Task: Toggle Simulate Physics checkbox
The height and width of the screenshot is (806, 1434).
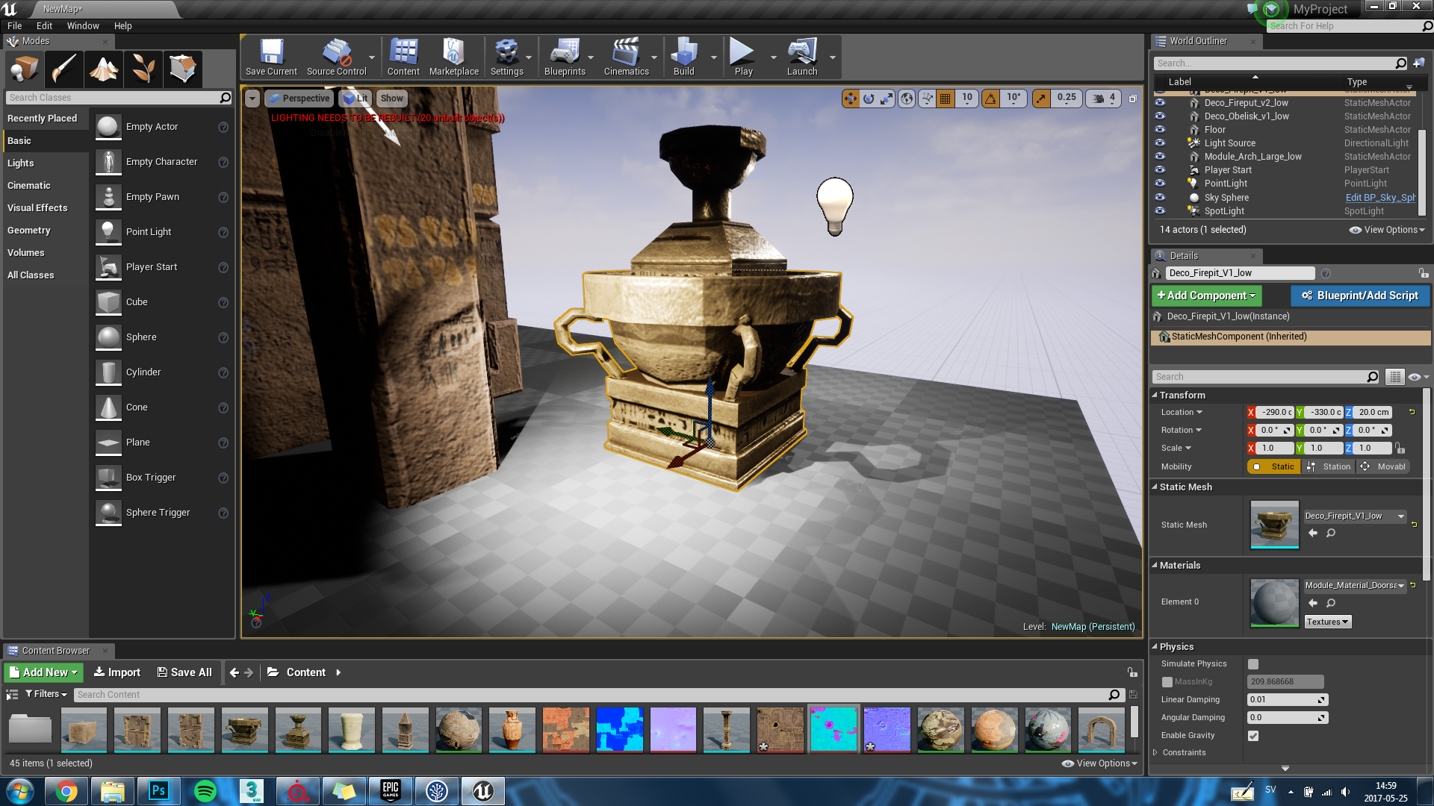Action: tap(1253, 664)
